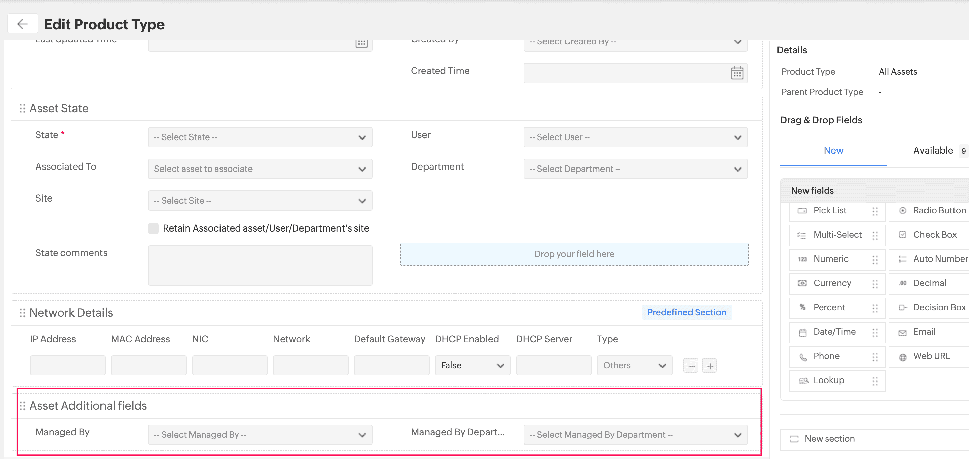This screenshot has height=459, width=969.
Task: Switch to the Available tab
Action: coord(933,151)
